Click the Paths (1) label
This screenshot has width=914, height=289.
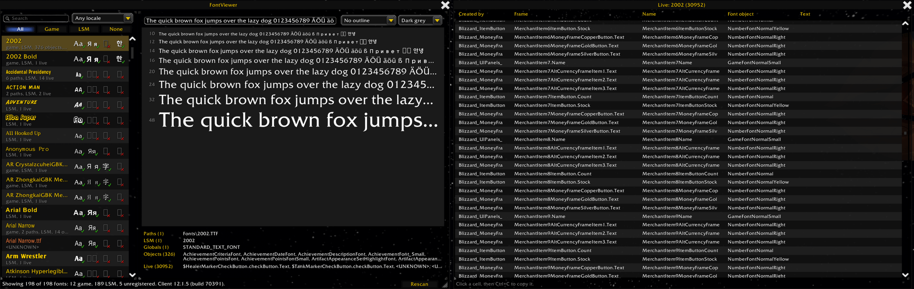click(154, 234)
